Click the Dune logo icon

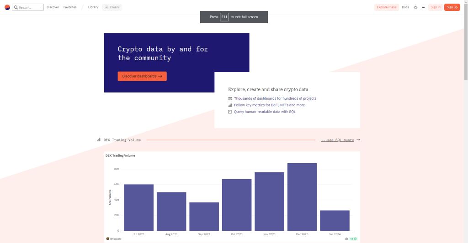pyautogui.click(x=7, y=7)
